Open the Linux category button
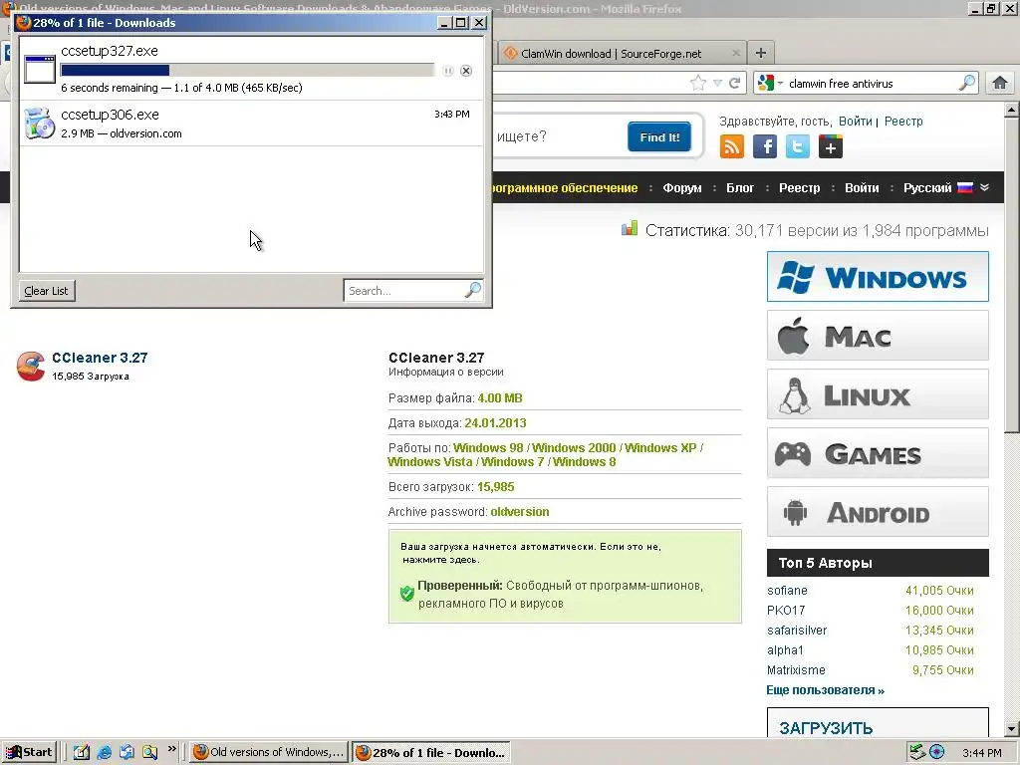This screenshot has width=1020, height=765. tap(878, 394)
